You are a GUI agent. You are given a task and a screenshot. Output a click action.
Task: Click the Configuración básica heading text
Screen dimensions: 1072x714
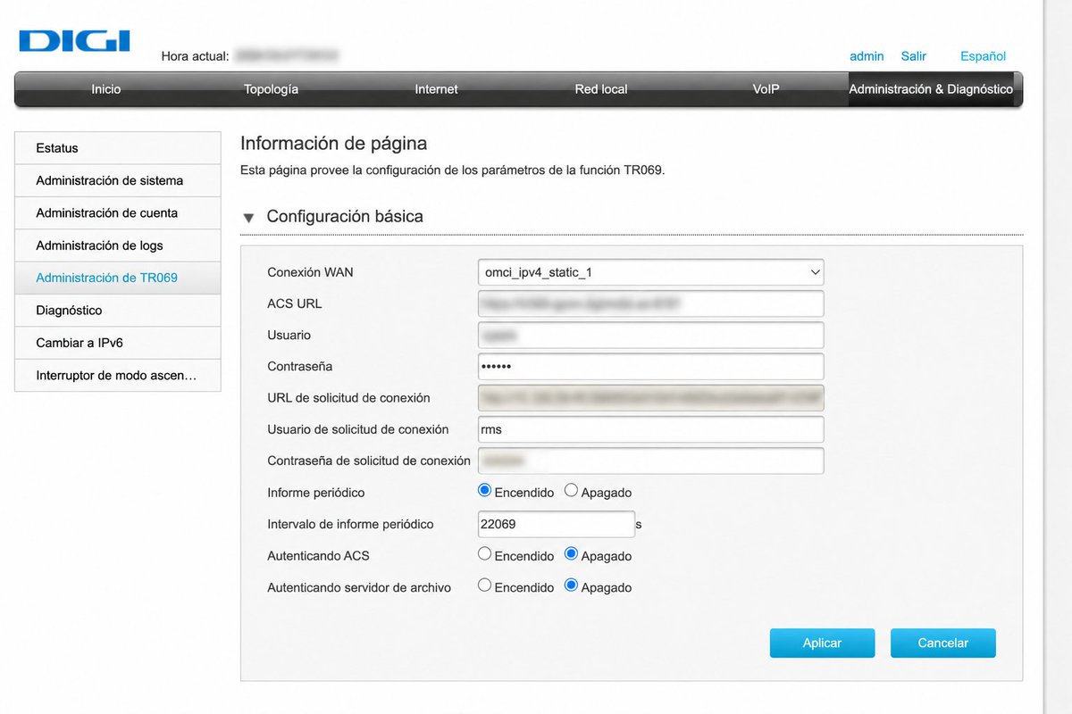[x=345, y=217]
